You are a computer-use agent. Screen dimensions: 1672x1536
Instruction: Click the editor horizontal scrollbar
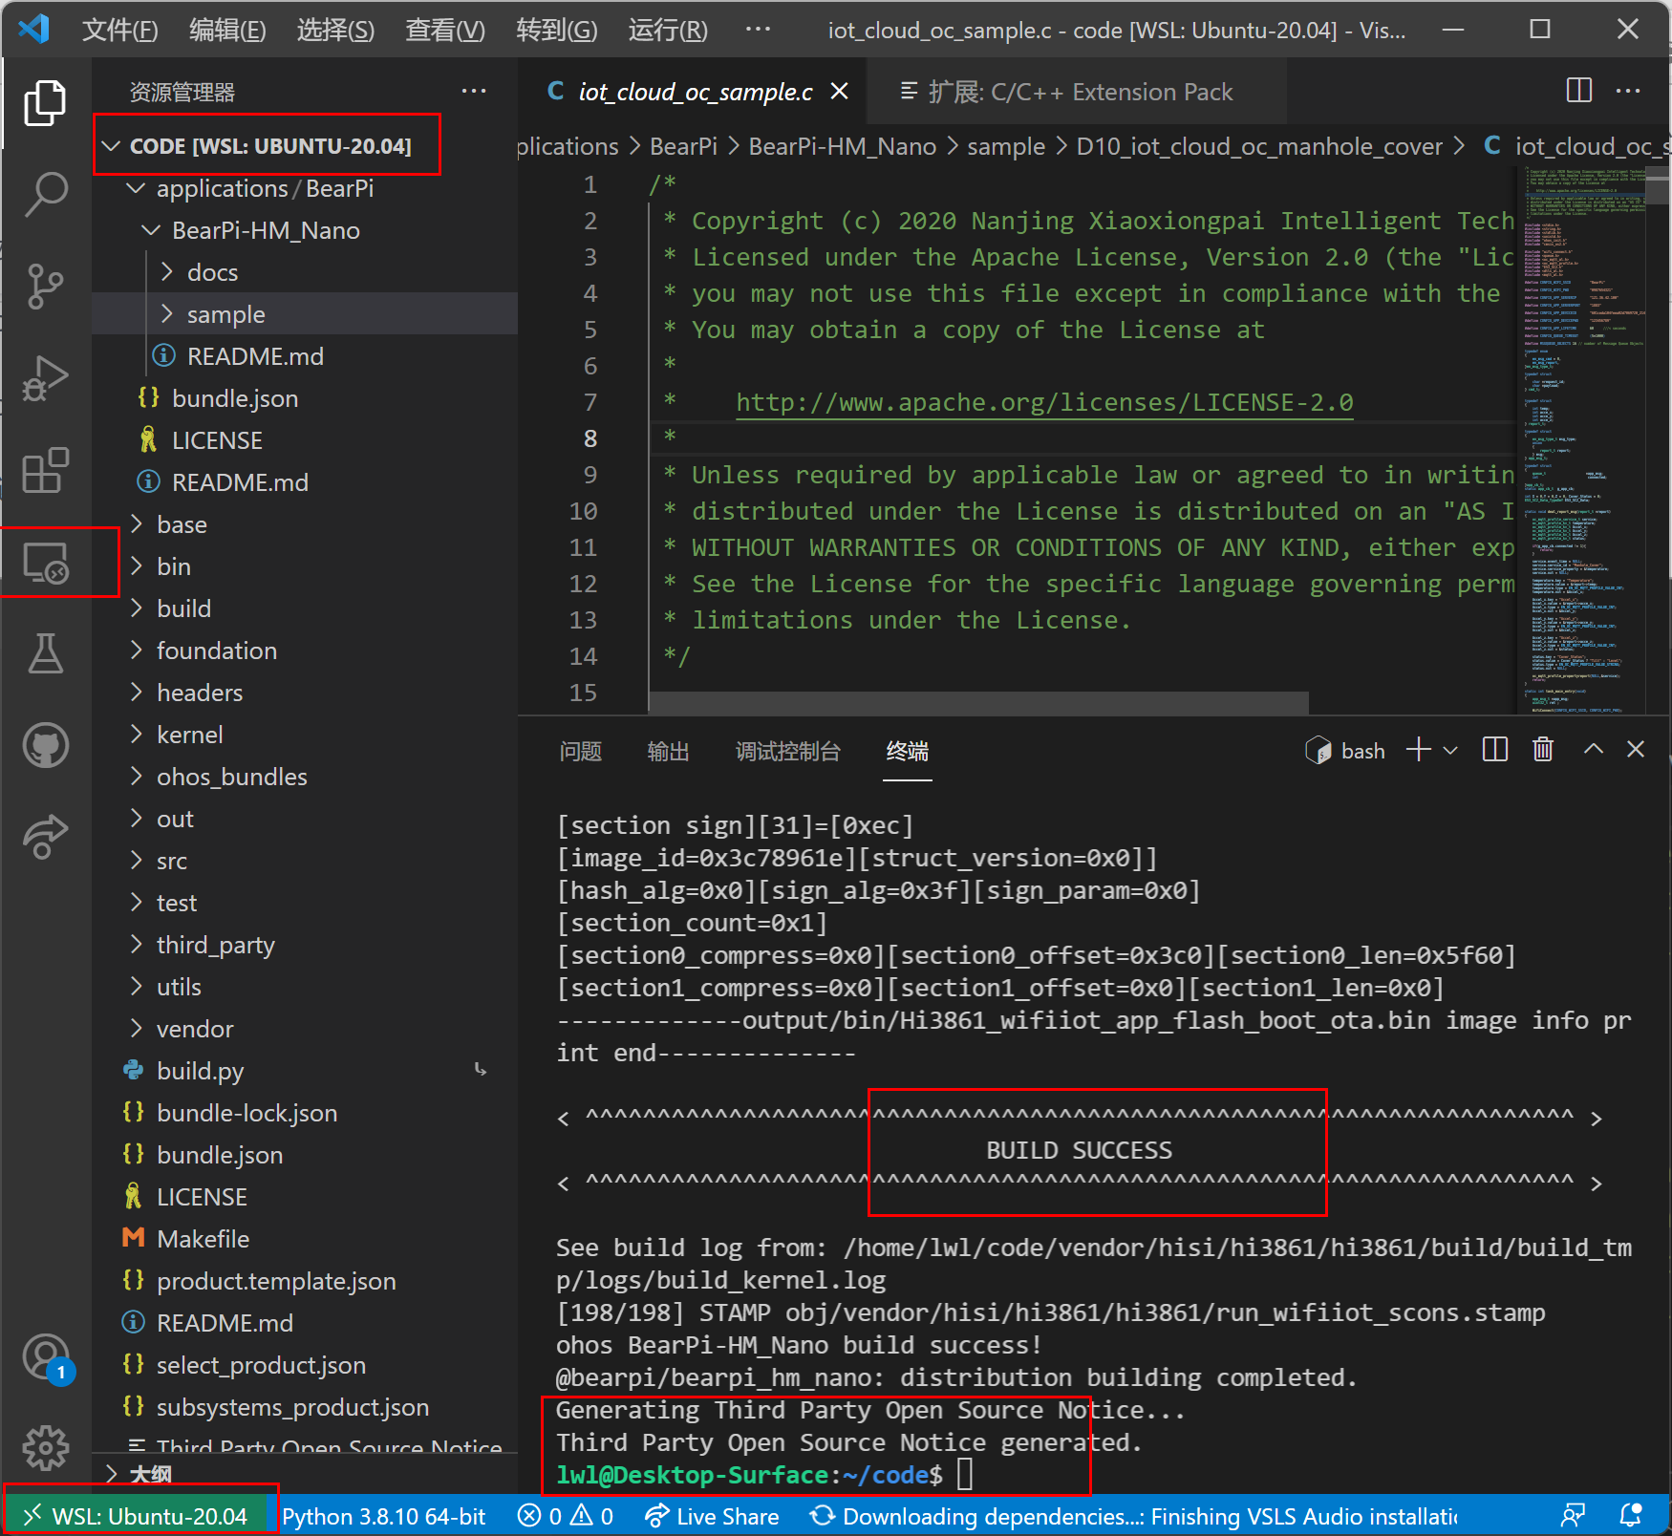pyautogui.click(x=978, y=703)
